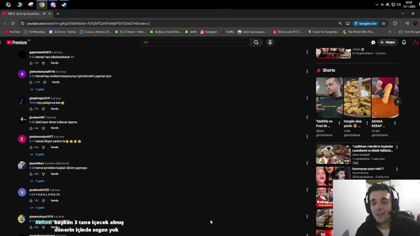Image resolution: width=420 pixels, height=236 pixels.
Task: Click the YouTube Premium logo
Action: (x=16, y=42)
